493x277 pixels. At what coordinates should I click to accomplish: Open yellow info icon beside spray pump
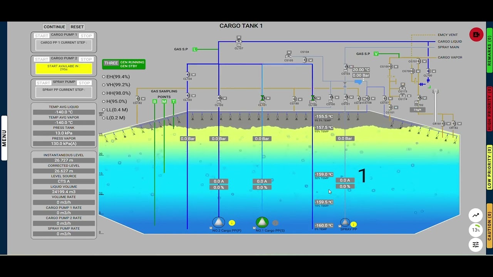tap(354, 224)
